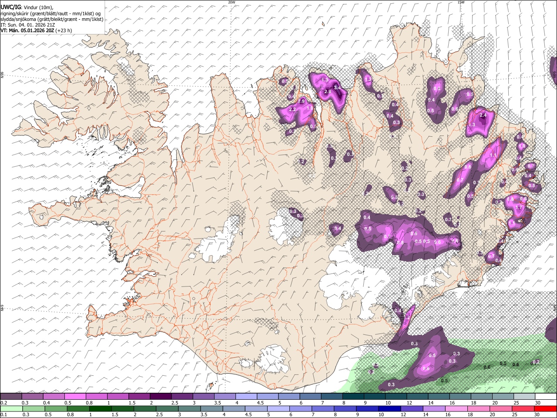
Task: Select the pale lavender 4 mm snow legend swatch
Action: point(246,397)
